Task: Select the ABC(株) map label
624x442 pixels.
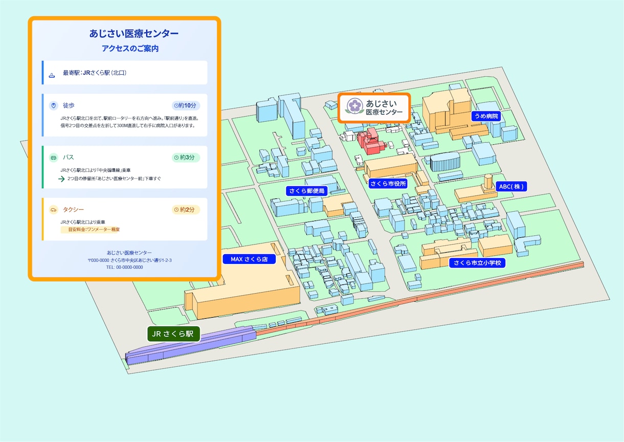Action: [512, 187]
